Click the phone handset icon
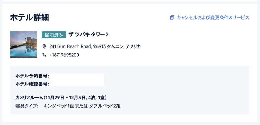The height and width of the screenshot is (125, 260). coord(44,55)
